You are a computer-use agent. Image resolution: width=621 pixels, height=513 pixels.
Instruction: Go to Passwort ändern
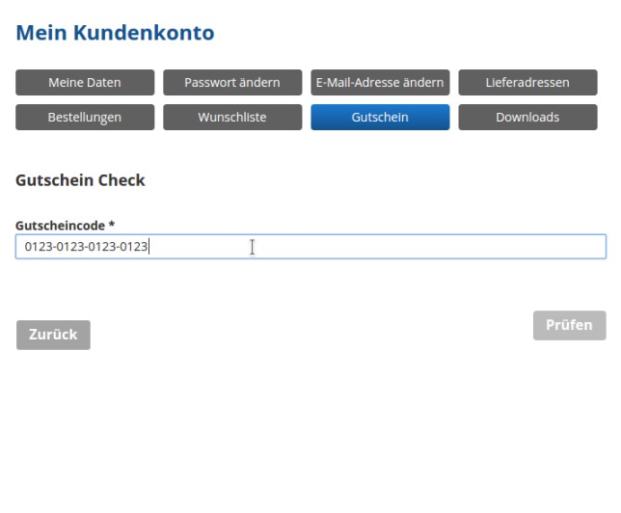pyautogui.click(x=232, y=83)
